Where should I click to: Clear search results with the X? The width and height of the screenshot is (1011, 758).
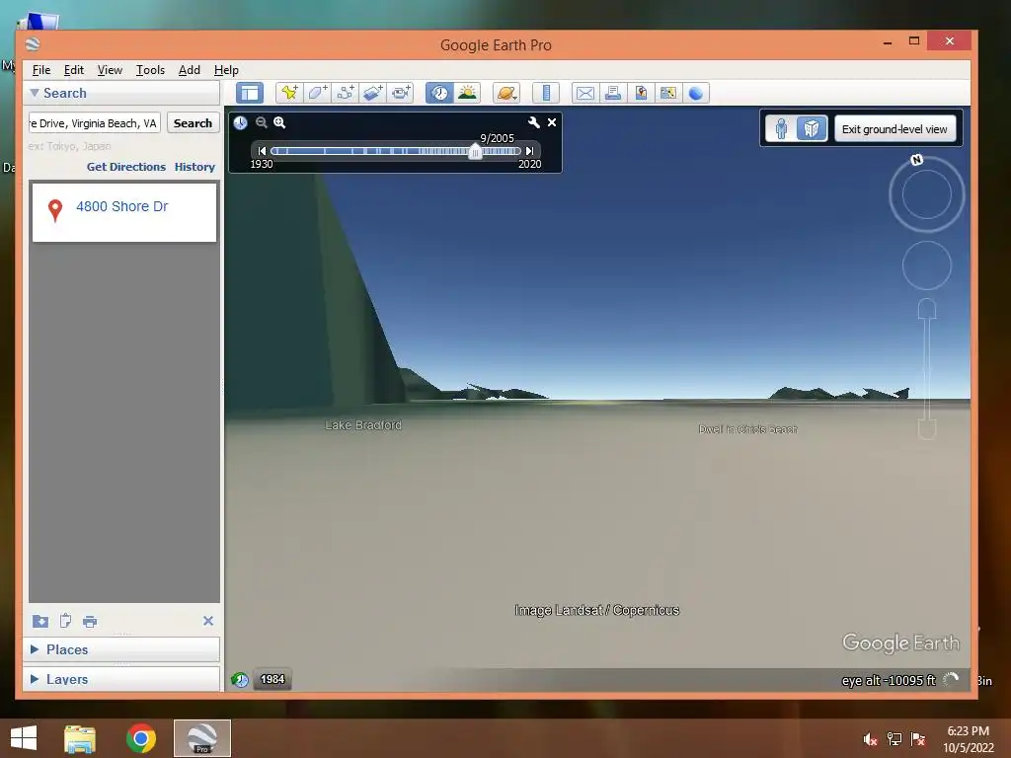(x=208, y=621)
